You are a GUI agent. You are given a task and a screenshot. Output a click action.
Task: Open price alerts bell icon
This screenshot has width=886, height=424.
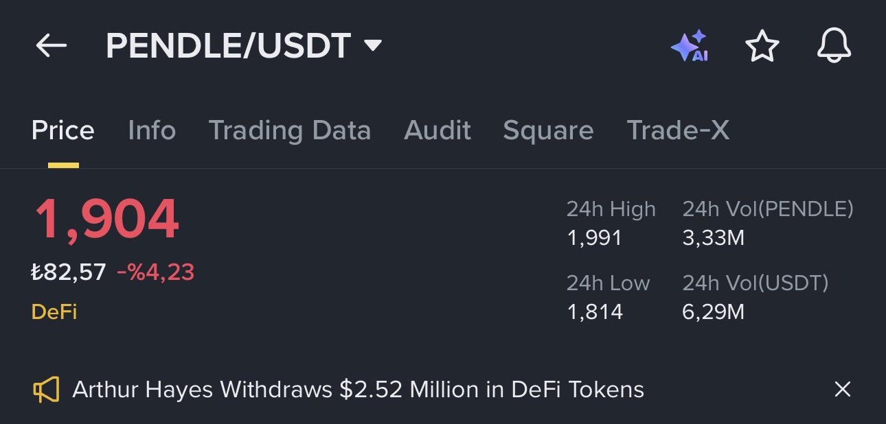[834, 47]
